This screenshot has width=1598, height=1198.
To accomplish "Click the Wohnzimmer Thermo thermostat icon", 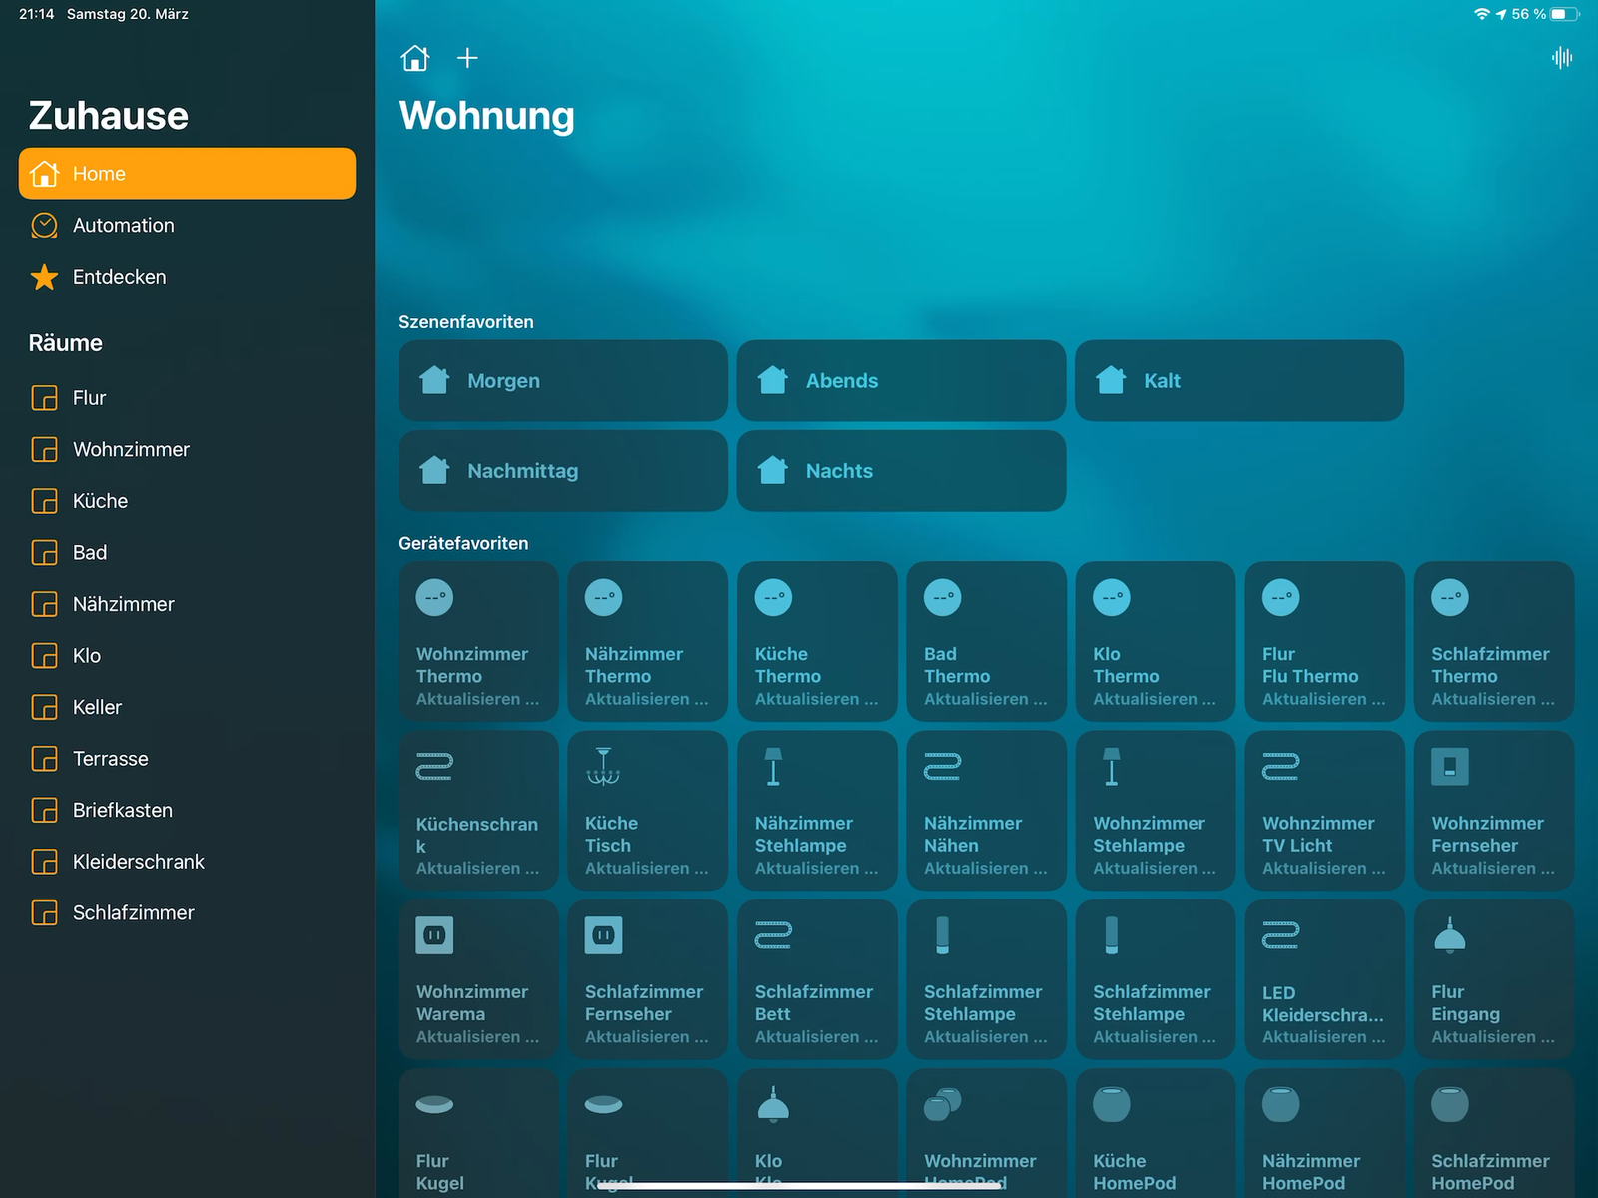I will 434,598.
